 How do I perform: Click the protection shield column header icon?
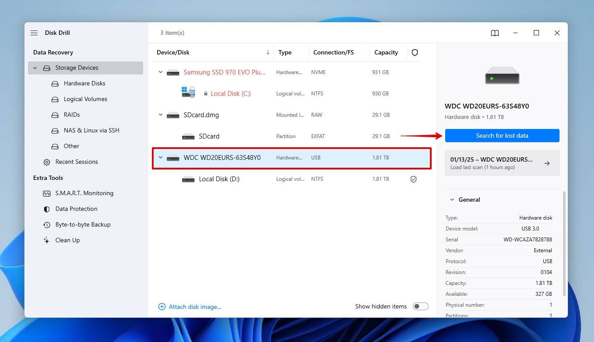pyautogui.click(x=415, y=52)
